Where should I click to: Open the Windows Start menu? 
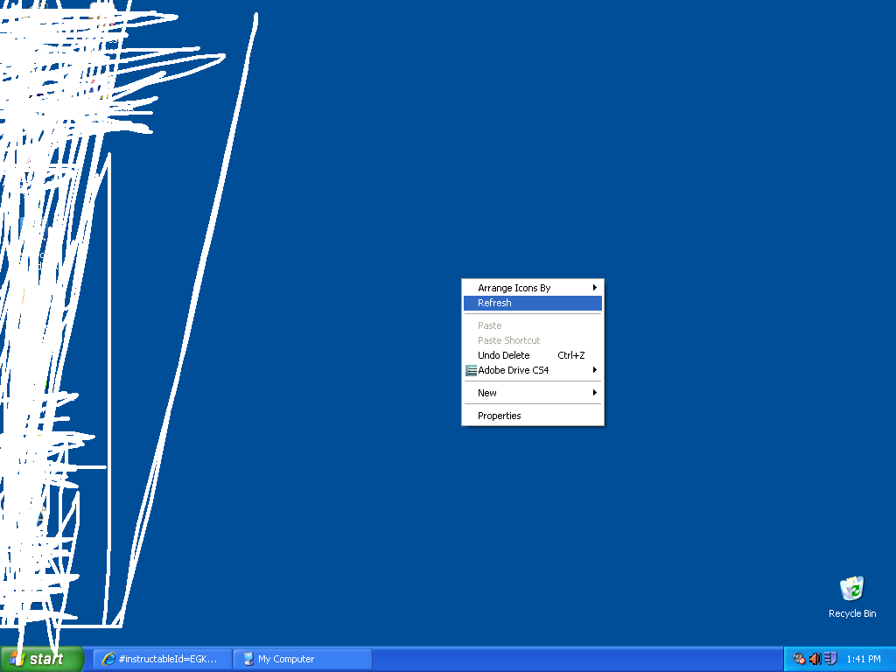(x=41, y=659)
